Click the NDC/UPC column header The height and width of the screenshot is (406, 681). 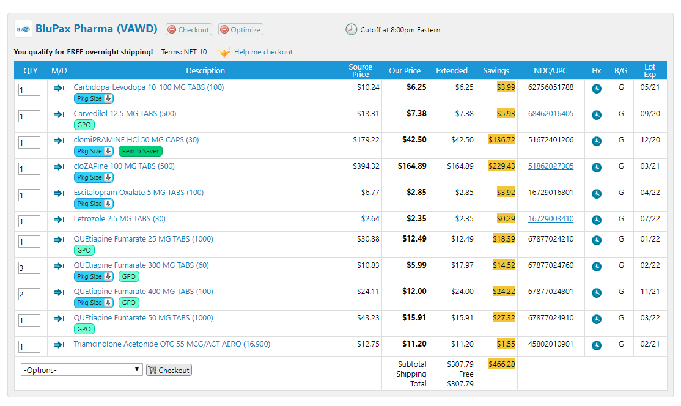tap(551, 70)
